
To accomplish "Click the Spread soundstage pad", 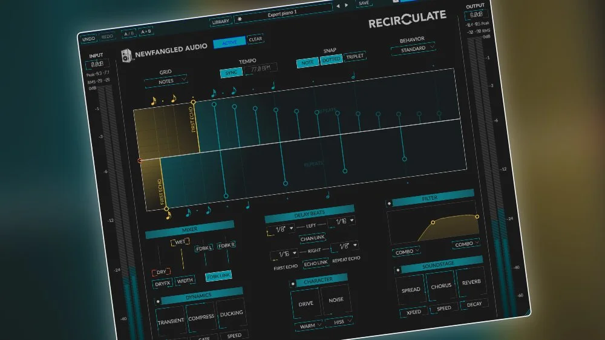I will point(411,289).
